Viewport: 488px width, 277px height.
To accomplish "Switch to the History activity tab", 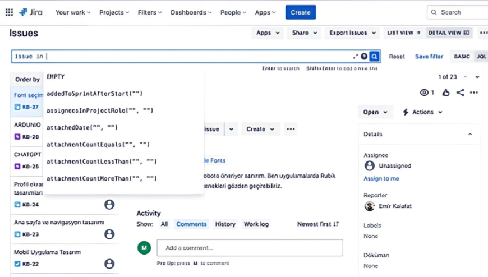I will coord(225,224).
